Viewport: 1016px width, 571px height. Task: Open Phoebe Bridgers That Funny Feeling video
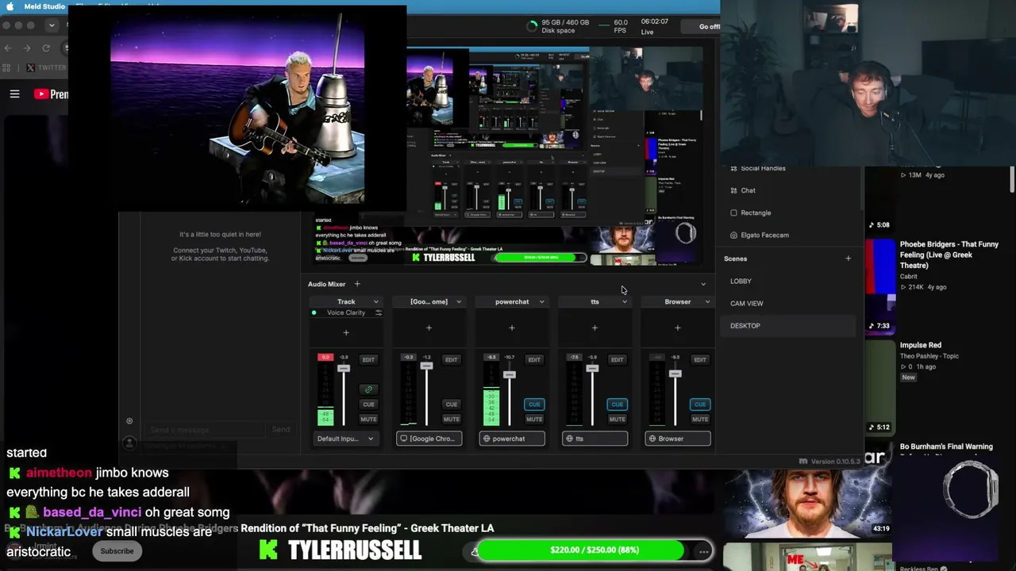949,255
